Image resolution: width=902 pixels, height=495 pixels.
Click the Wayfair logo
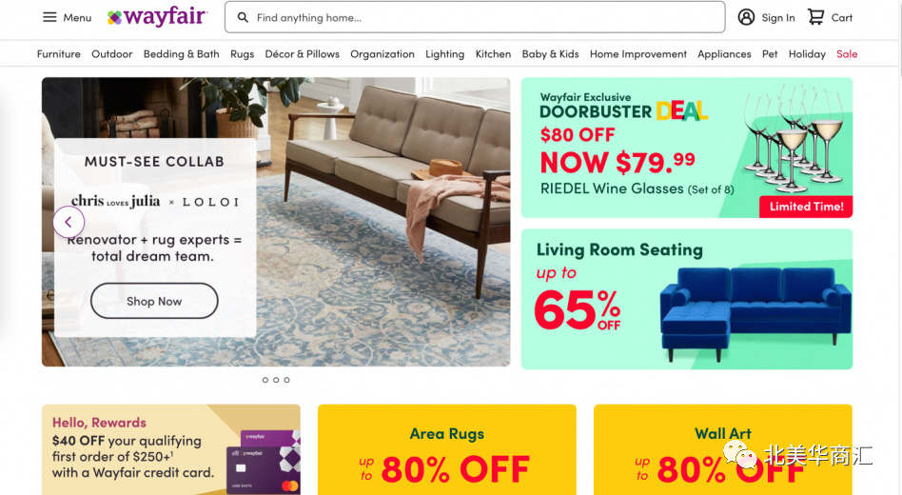(x=158, y=17)
